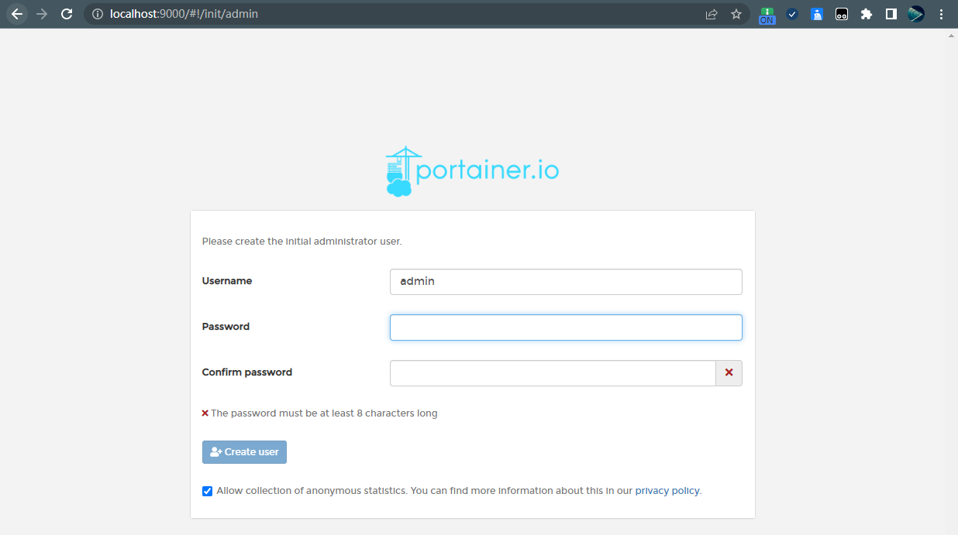Click the Confirm password input field

pyautogui.click(x=552, y=373)
